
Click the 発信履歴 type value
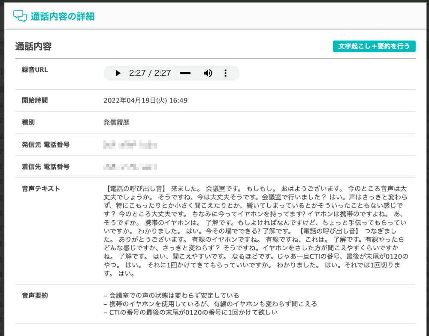[x=116, y=123]
